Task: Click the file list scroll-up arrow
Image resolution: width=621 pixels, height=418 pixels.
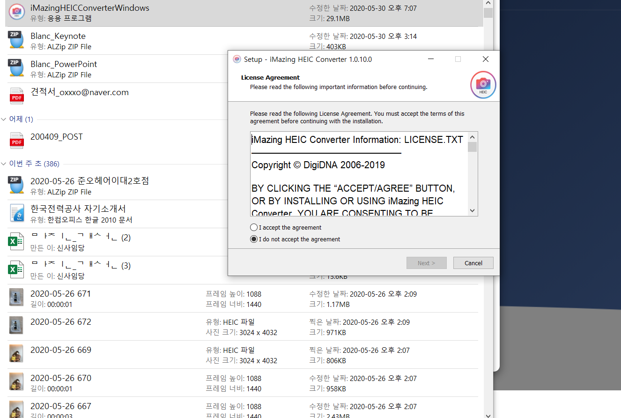Action: point(488,3)
